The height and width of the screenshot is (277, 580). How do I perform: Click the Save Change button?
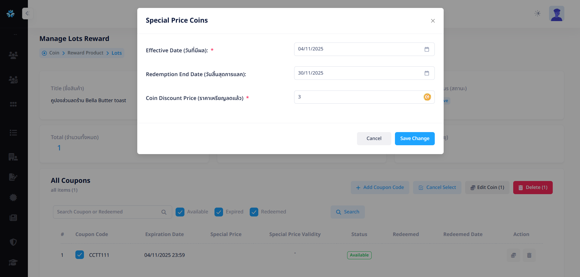[x=415, y=138]
